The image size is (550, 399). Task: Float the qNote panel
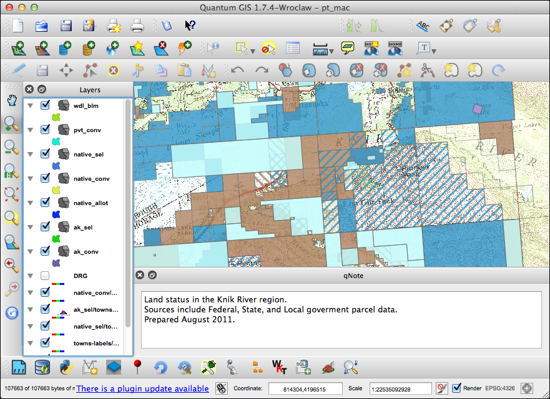[152, 275]
